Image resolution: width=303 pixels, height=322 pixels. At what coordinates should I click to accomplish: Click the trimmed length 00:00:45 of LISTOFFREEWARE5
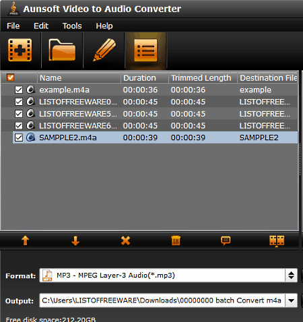(188, 114)
